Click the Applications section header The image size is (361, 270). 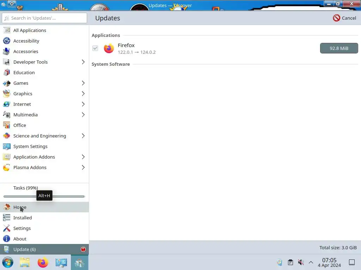[x=106, y=36]
